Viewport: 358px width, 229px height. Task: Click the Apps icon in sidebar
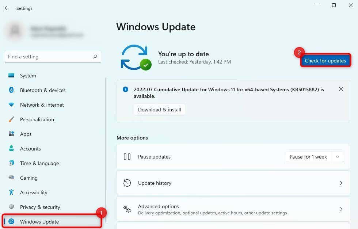(11, 134)
